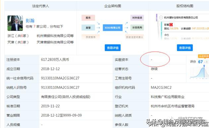Select organization code MA2CG3KC2
Screen dimensions: 209x128
tap(161, 88)
